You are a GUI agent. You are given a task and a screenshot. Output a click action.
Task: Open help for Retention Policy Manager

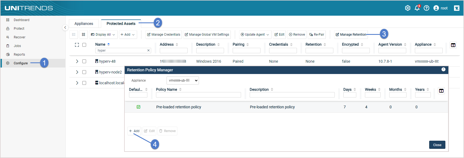tap(443, 69)
